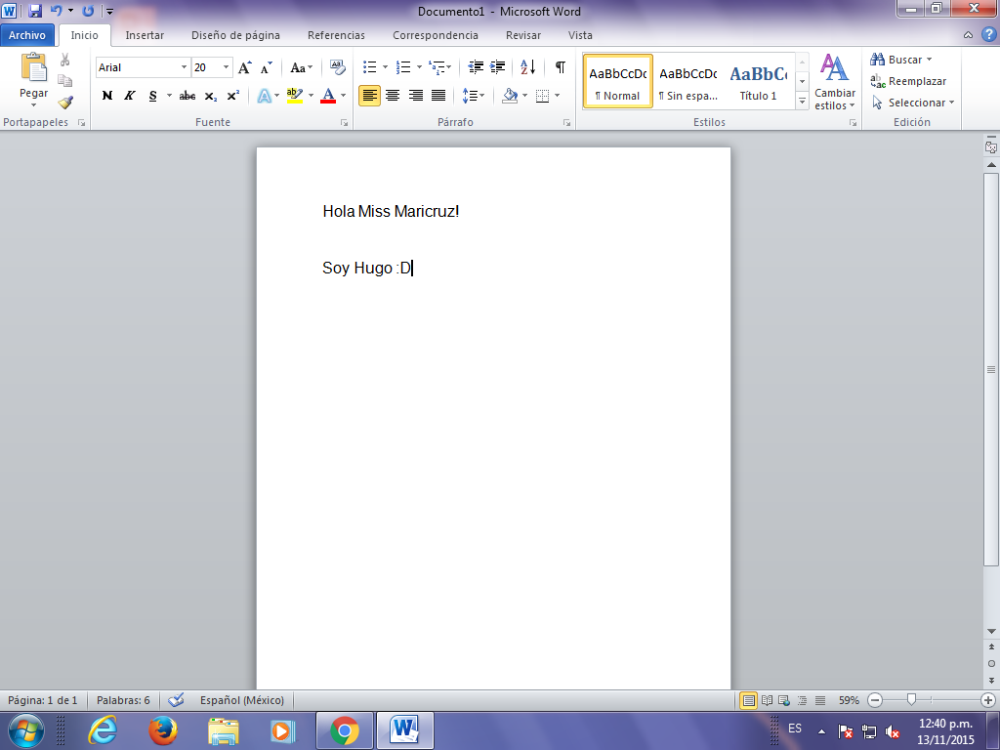Click the zoom slider in status bar
The width and height of the screenshot is (1000, 750).
911,700
